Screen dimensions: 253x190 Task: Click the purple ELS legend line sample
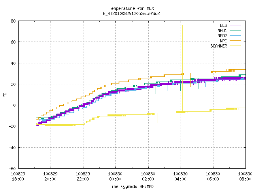tap(236, 25)
